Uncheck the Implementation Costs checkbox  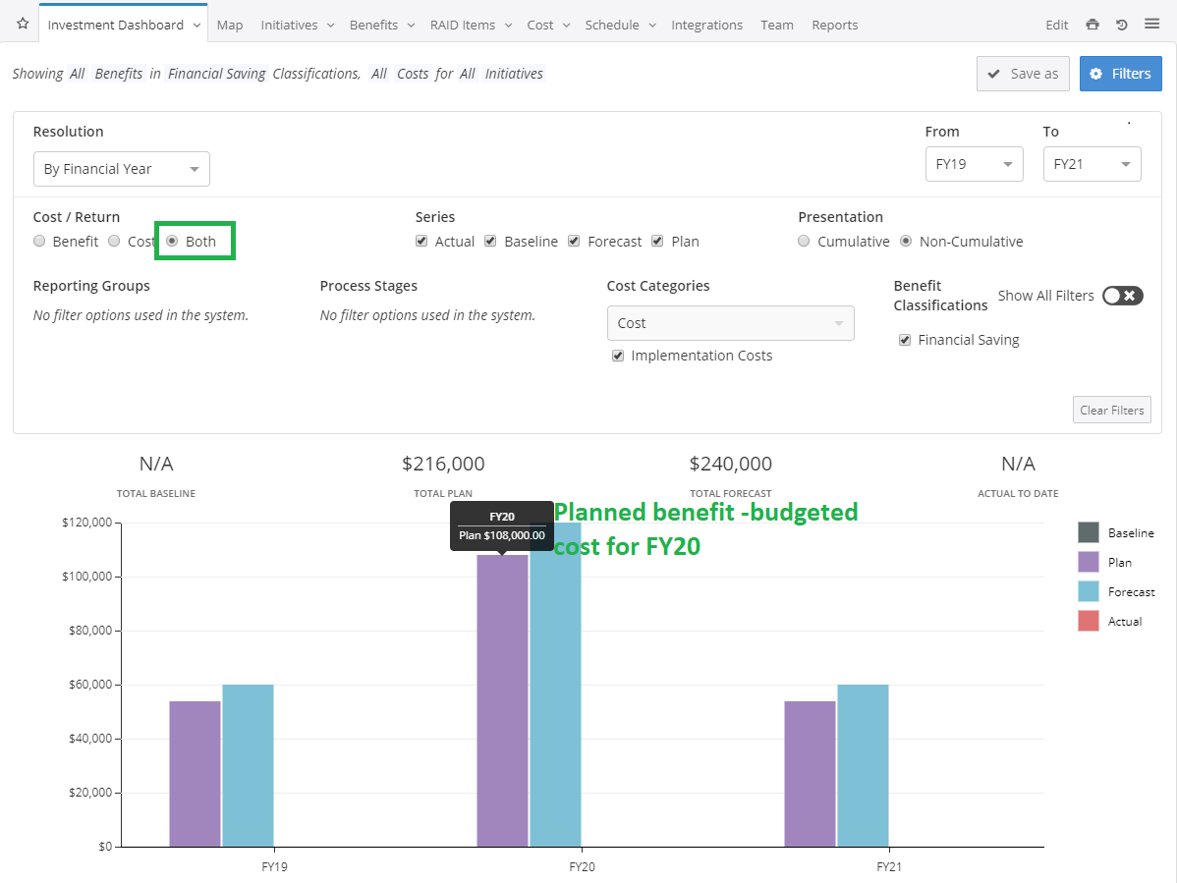tap(617, 356)
